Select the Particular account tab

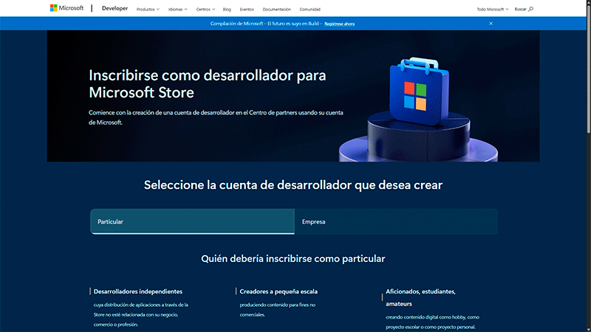(192, 222)
